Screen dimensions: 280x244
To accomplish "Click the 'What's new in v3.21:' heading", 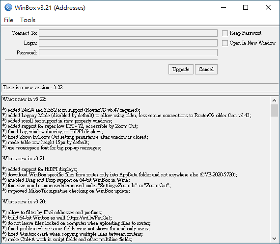I will 24,159.
